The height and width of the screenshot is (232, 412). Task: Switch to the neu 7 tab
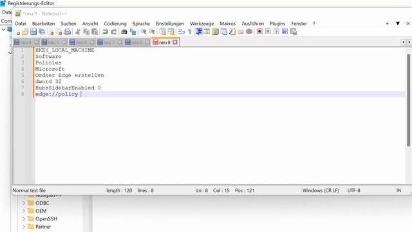pyautogui.click(x=109, y=43)
